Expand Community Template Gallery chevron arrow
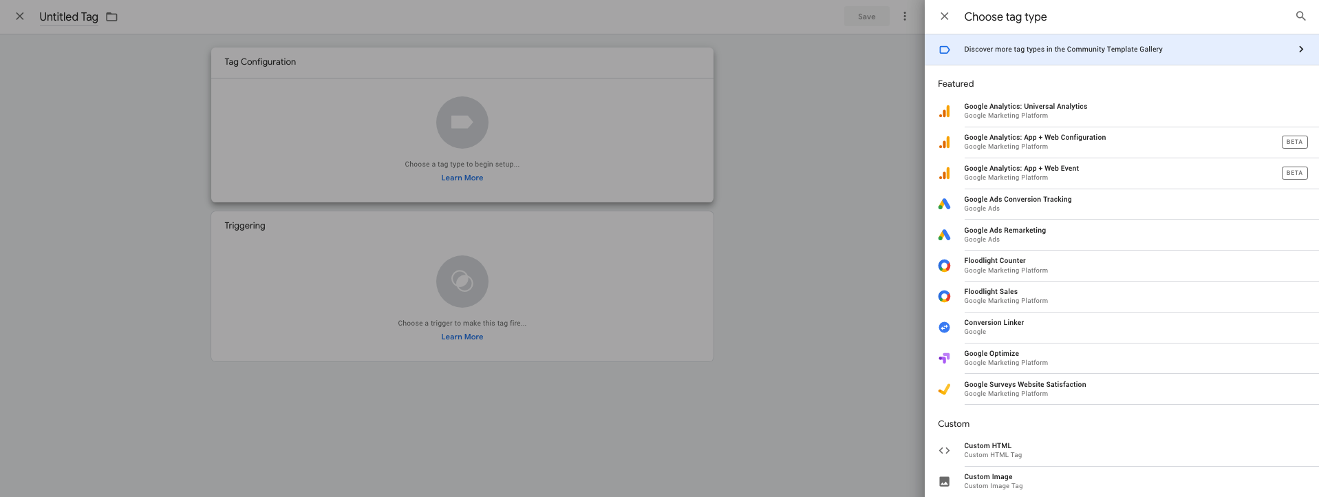The width and height of the screenshot is (1319, 497). [x=1301, y=50]
